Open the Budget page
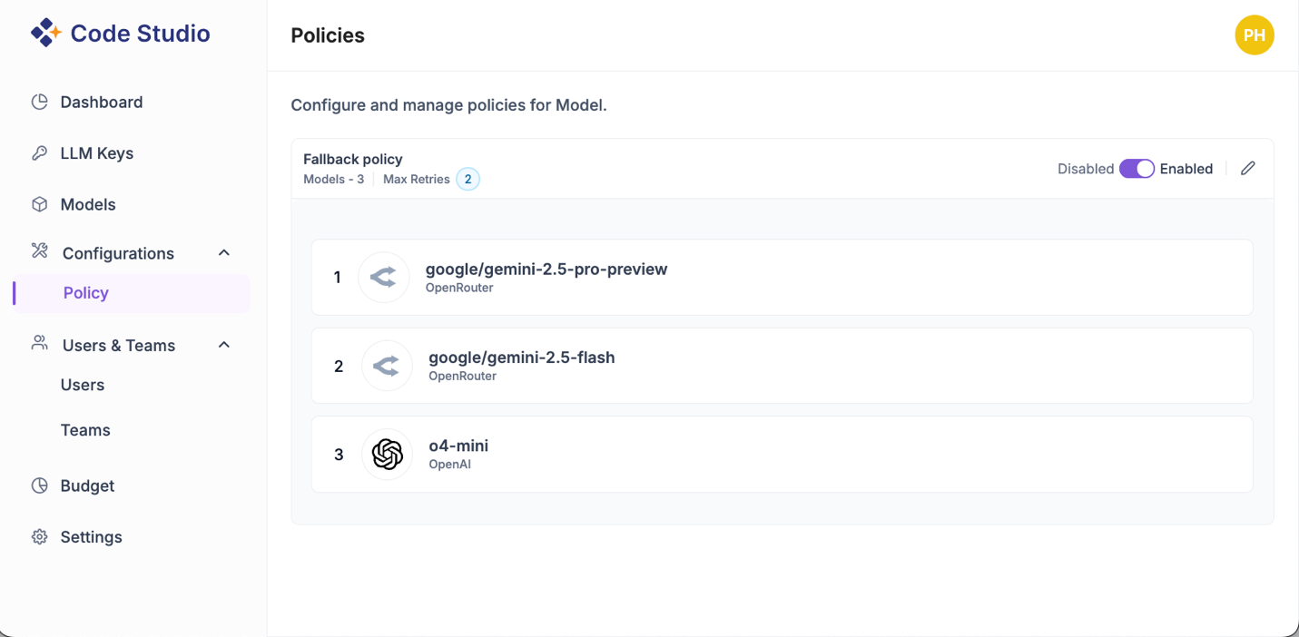The width and height of the screenshot is (1299, 637). [87, 485]
